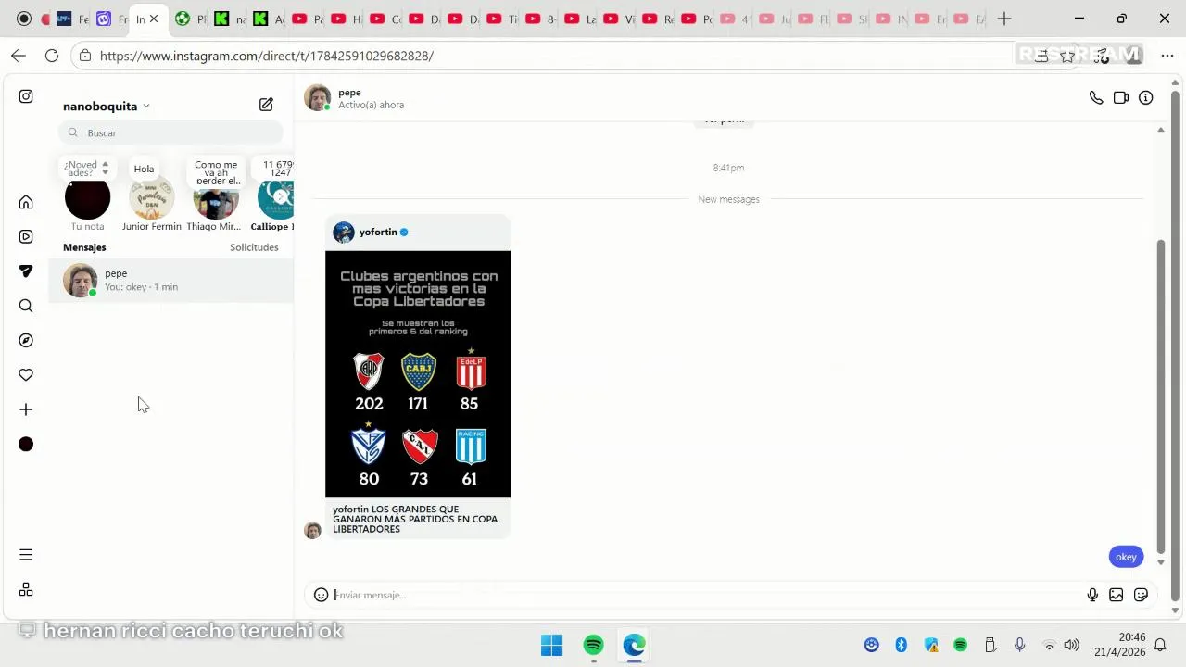
Task: Open the Windows Start menu
Action: [x=551, y=645]
